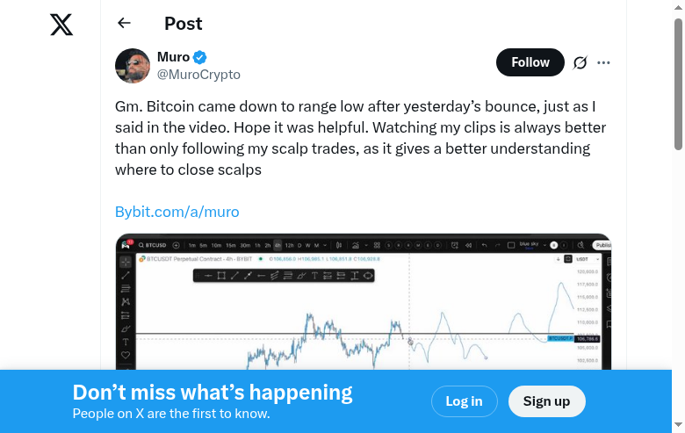Click the Grok icon beside Follow
The image size is (685, 433).
click(x=580, y=62)
